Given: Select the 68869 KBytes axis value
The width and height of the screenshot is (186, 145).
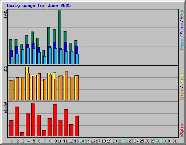Looking at the screenshot, I should [5, 108].
